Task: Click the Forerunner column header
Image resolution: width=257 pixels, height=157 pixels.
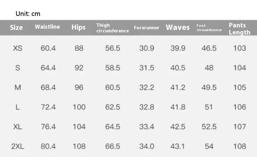Action: (146, 28)
